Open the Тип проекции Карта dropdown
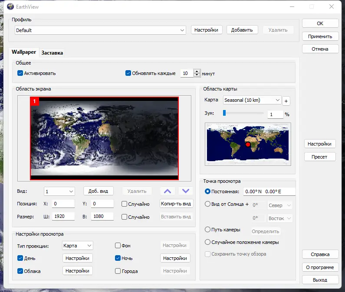Viewport: 345px width, 292px height. tap(77, 245)
